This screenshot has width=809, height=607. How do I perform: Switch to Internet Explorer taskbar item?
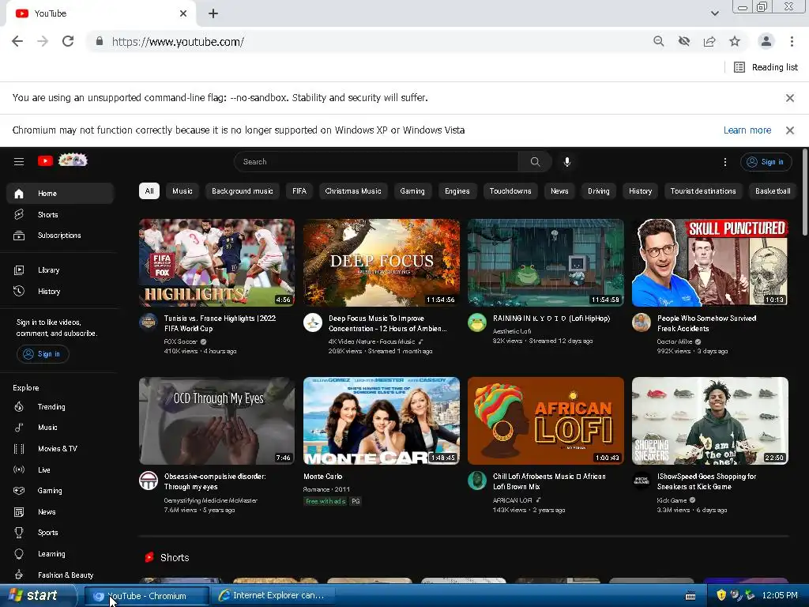pos(273,595)
